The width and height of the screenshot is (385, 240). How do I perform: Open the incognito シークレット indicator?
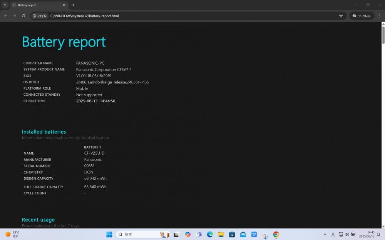[x=362, y=16]
